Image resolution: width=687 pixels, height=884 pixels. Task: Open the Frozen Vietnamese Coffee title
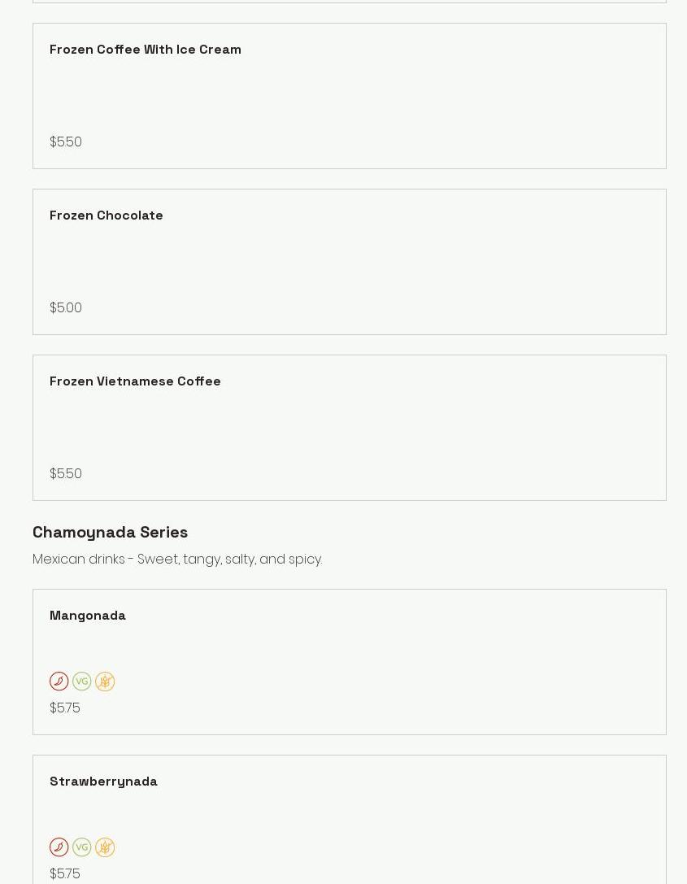coord(135,381)
